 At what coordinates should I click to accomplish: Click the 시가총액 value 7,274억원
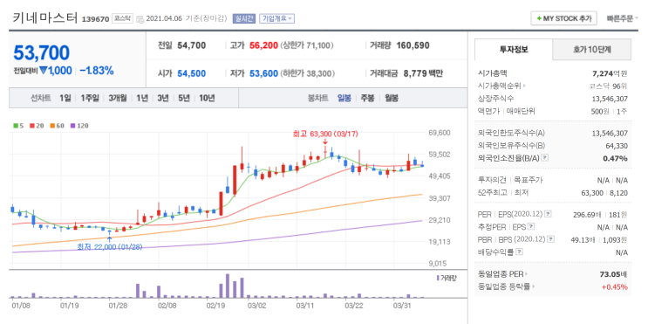tap(610, 73)
